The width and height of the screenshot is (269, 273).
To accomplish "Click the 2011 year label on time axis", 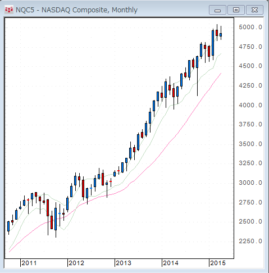I will pos(29,263).
